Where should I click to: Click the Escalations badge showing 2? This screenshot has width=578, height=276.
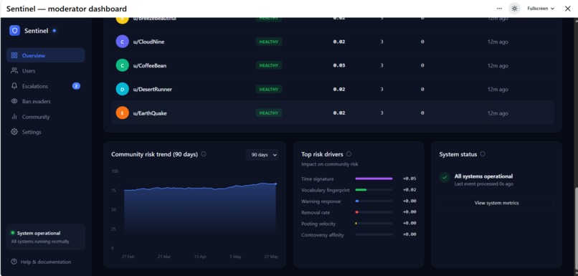pyautogui.click(x=76, y=86)
